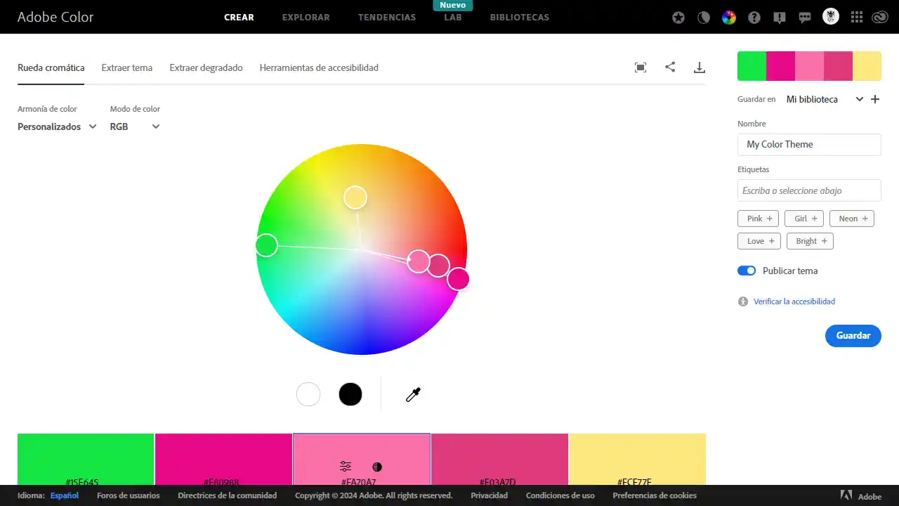This screenshot has width=899, height=506.
Task: Open the full-screen preview icon
Action: (640, 67)
